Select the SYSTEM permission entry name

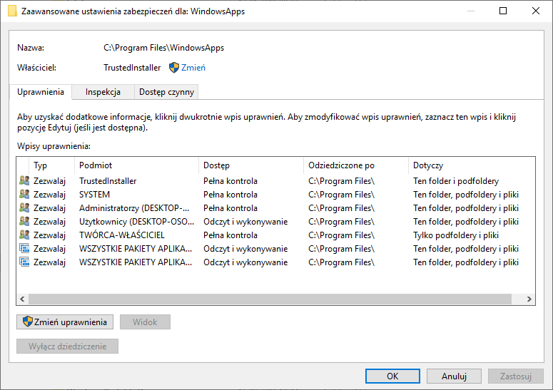[94, 194]
